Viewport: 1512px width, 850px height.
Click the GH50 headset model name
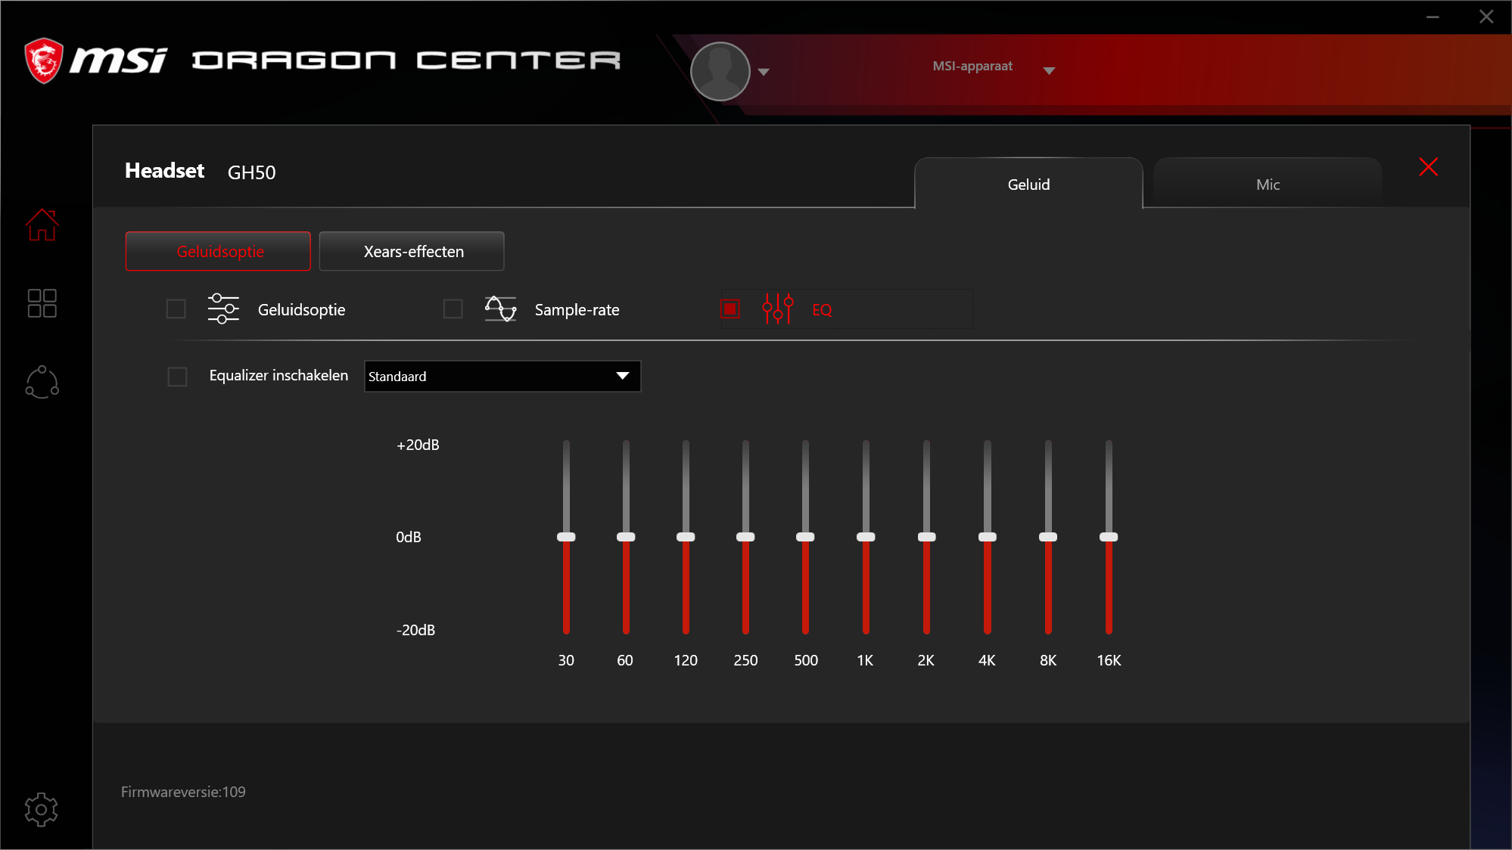pos(251,172)
